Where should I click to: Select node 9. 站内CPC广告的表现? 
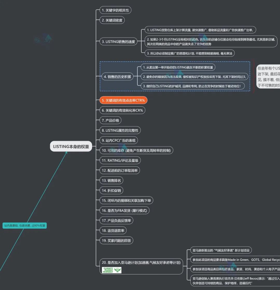click(x=119, y=140)
